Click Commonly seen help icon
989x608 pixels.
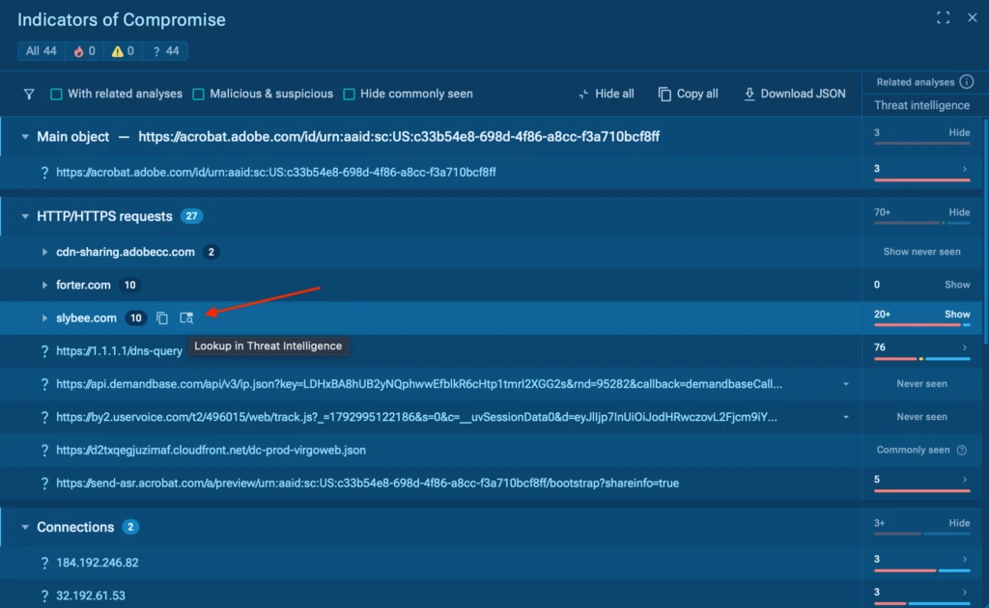click(962, 450)
